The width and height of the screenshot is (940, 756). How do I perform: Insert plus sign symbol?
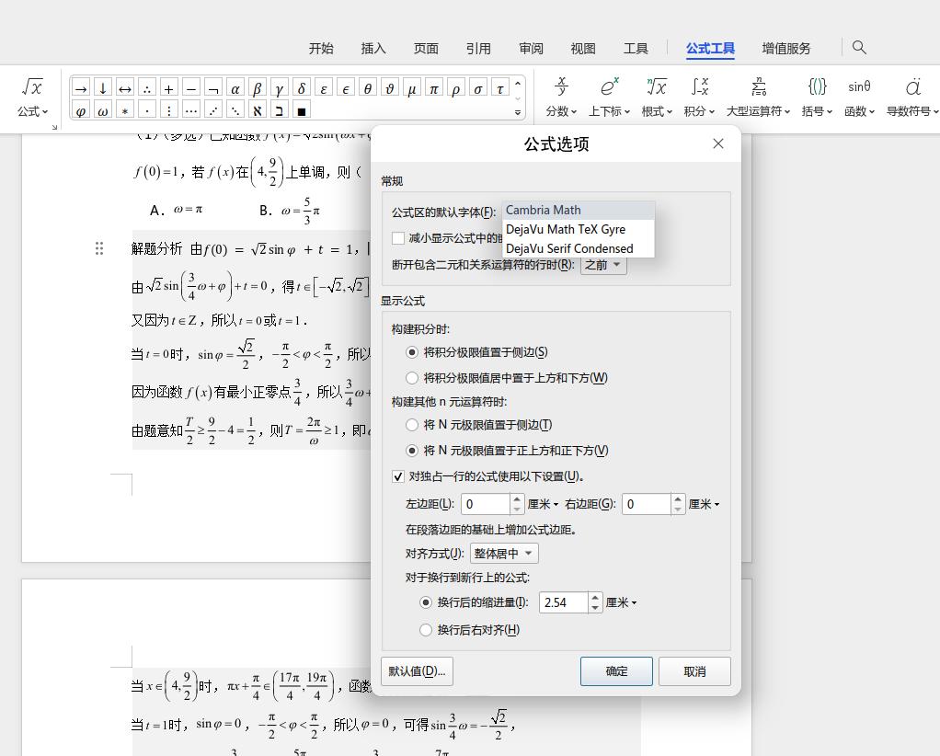(x=169, y=88)
